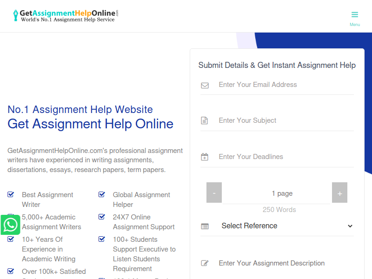This screenshot has height=279, width=372.
Task: Click the '250 Words' text
Action: [279, 210]
